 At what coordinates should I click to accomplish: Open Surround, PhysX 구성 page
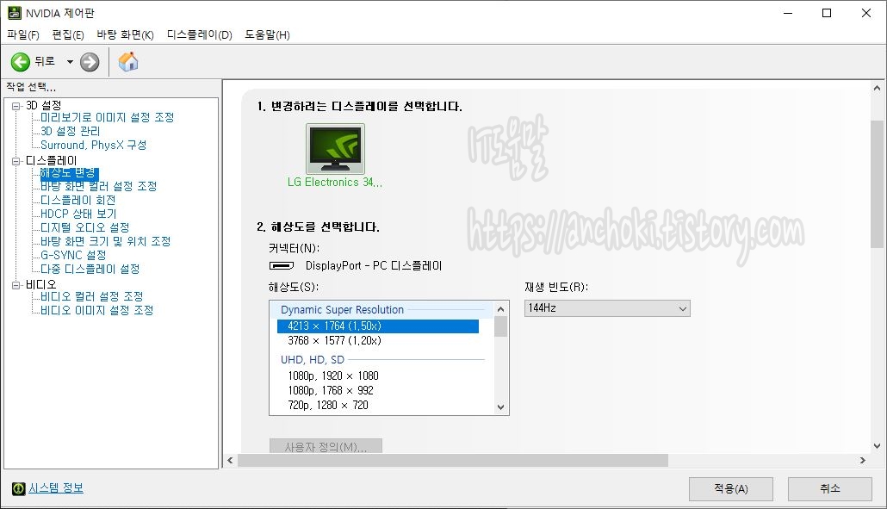pos(93,145)
